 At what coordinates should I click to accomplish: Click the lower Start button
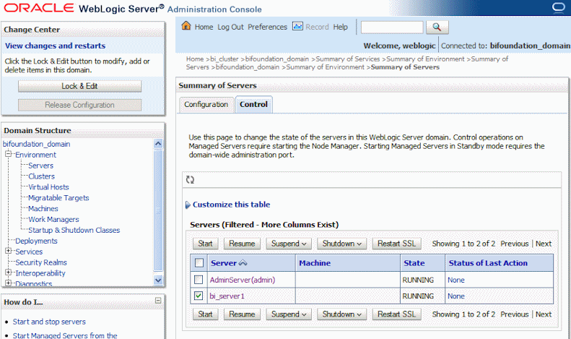click(206, 314)
